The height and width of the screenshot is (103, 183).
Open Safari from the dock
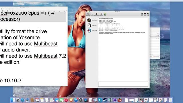point(23,100)
